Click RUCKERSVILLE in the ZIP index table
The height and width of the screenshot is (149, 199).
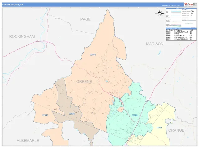180,37
